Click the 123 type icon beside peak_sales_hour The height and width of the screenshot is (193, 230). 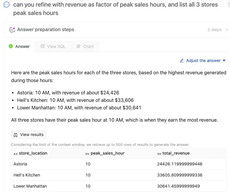pos(87,153)
